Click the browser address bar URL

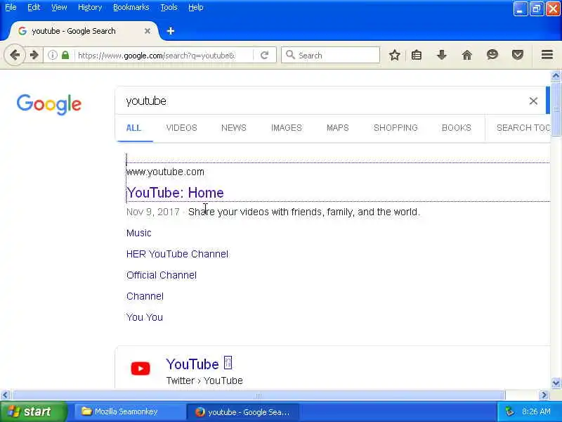[157, 56]
